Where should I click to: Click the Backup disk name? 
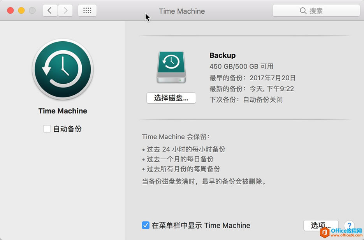[223, 55]
